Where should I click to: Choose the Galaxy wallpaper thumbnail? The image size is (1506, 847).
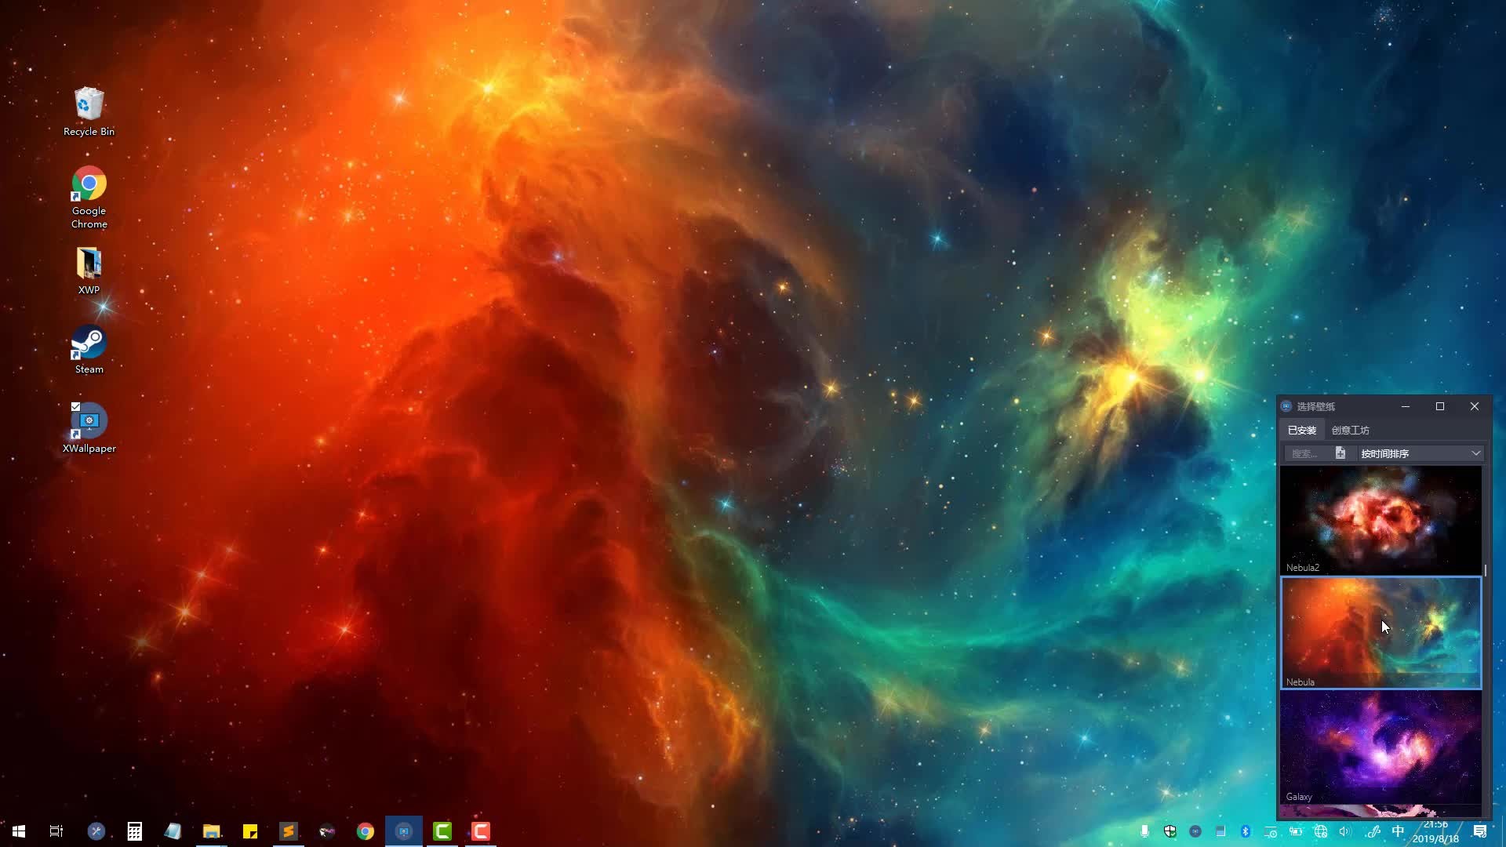pyautogui.click(x=1380, y=747)
